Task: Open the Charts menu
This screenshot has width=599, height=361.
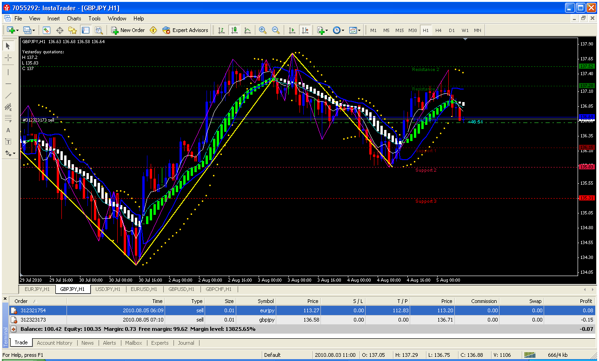Action: [74, 19]
